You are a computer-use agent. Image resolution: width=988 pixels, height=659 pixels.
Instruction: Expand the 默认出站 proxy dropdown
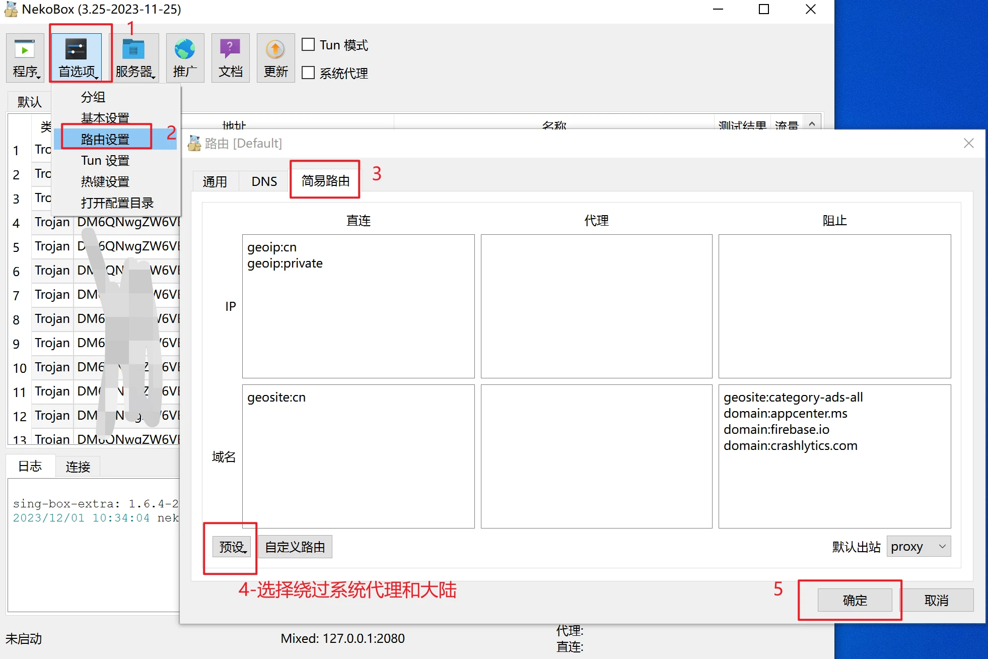click(919, 547)
